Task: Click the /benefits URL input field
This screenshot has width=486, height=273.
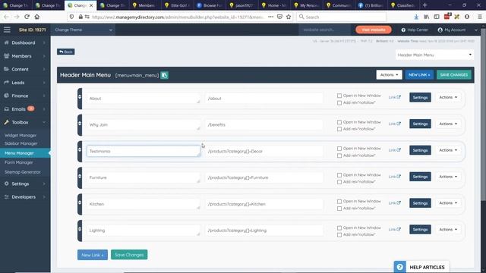Action: 264,124
